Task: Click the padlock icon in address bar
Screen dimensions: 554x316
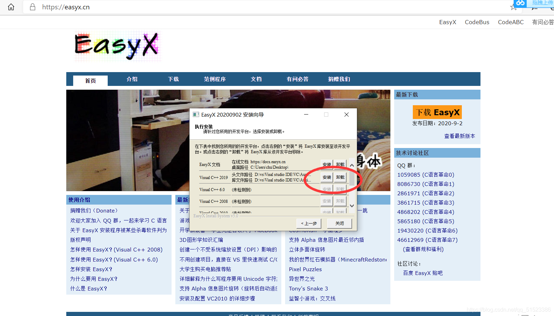Action: pyautogui.click(x=32, y=7)
